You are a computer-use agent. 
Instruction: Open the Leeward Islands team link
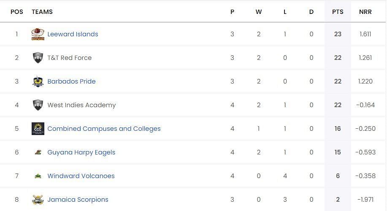click(73, 34)
